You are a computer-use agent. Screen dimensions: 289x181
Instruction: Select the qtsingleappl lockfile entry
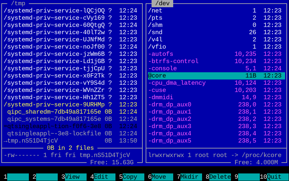pos(54,133)
